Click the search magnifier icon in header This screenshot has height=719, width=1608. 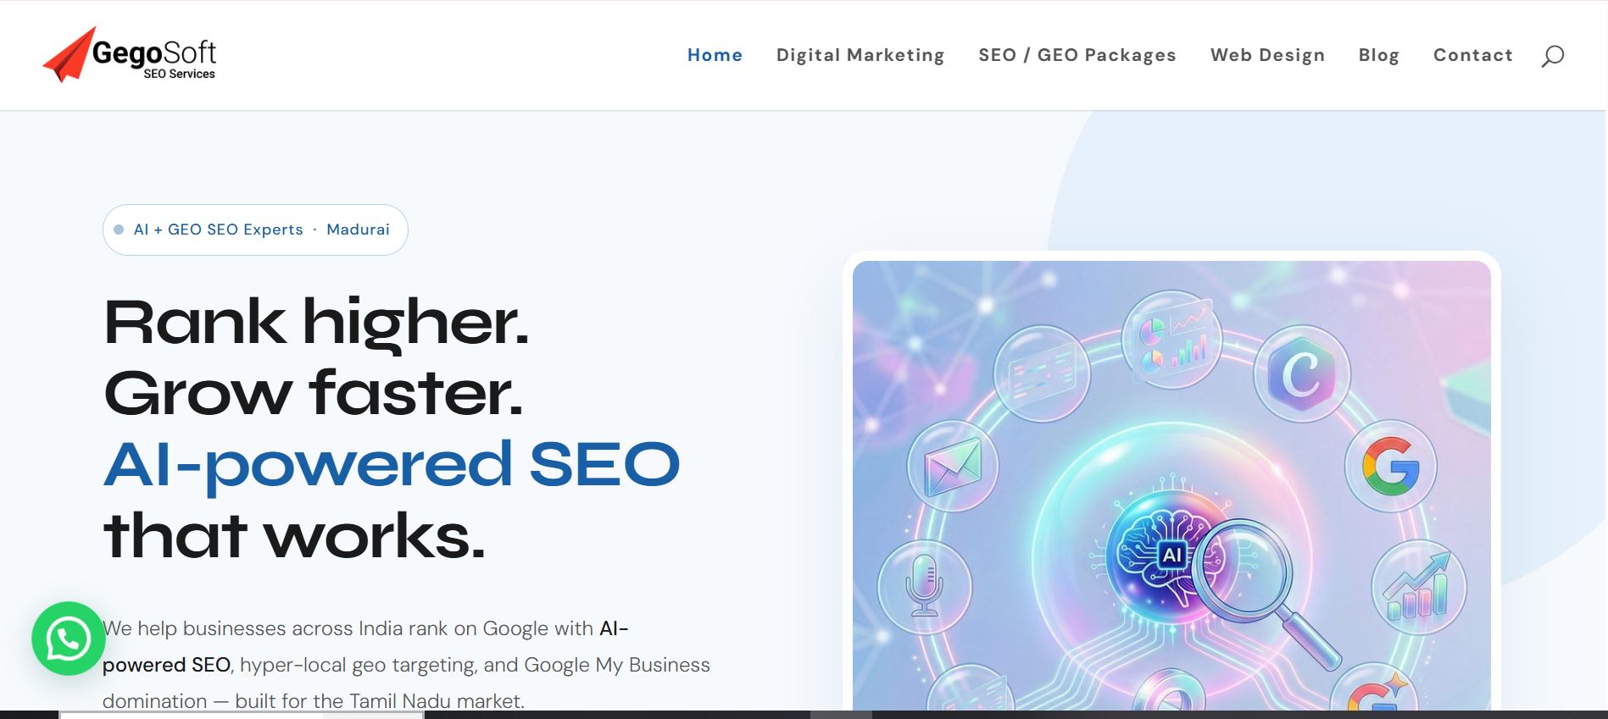pyautogui.click(x=1552, y=56)
